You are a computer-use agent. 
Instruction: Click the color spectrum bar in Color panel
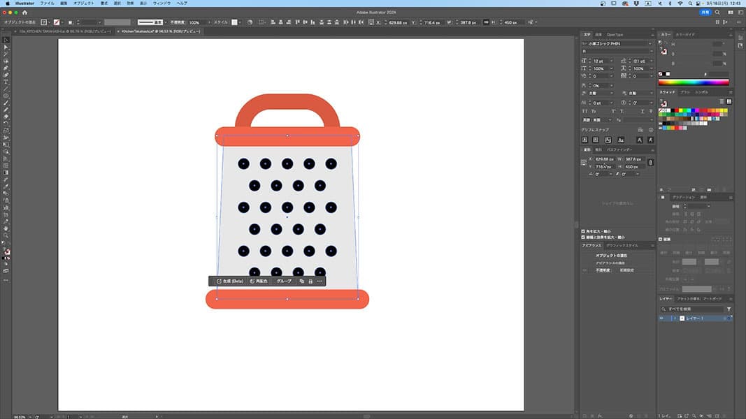click(x=694, y=82)
